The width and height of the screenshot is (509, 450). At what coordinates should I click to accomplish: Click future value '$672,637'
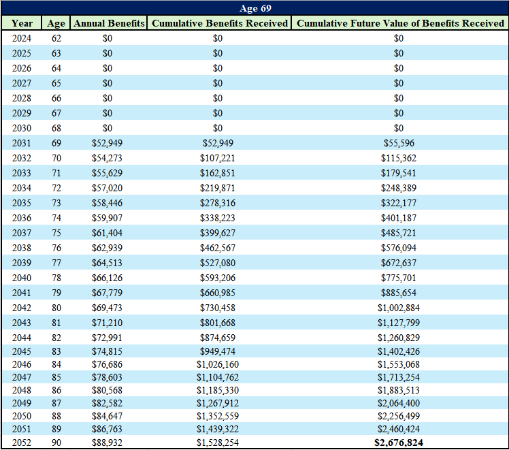point(399,263)
